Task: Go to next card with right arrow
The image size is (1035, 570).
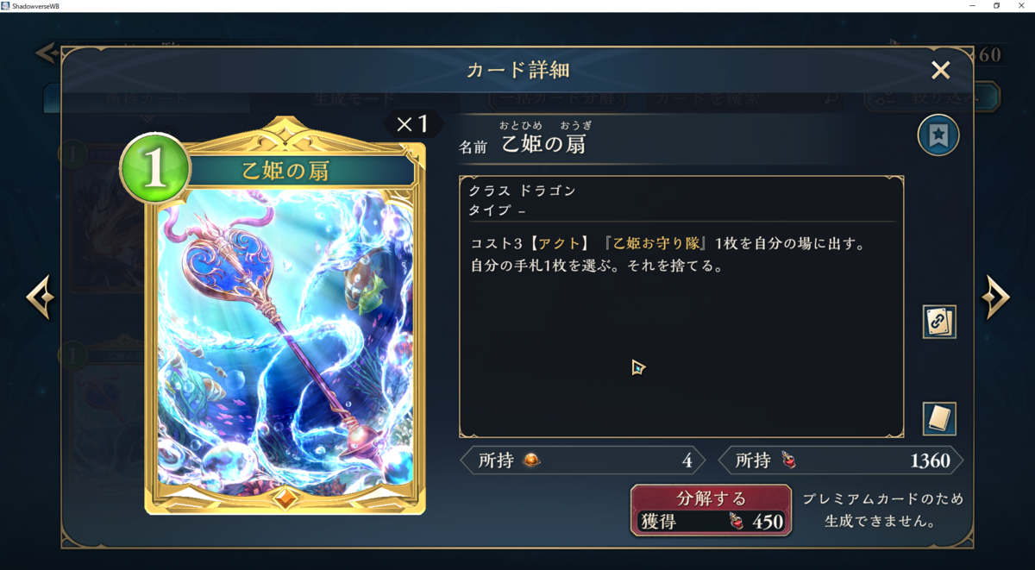Action: click(x=995, y=298)
